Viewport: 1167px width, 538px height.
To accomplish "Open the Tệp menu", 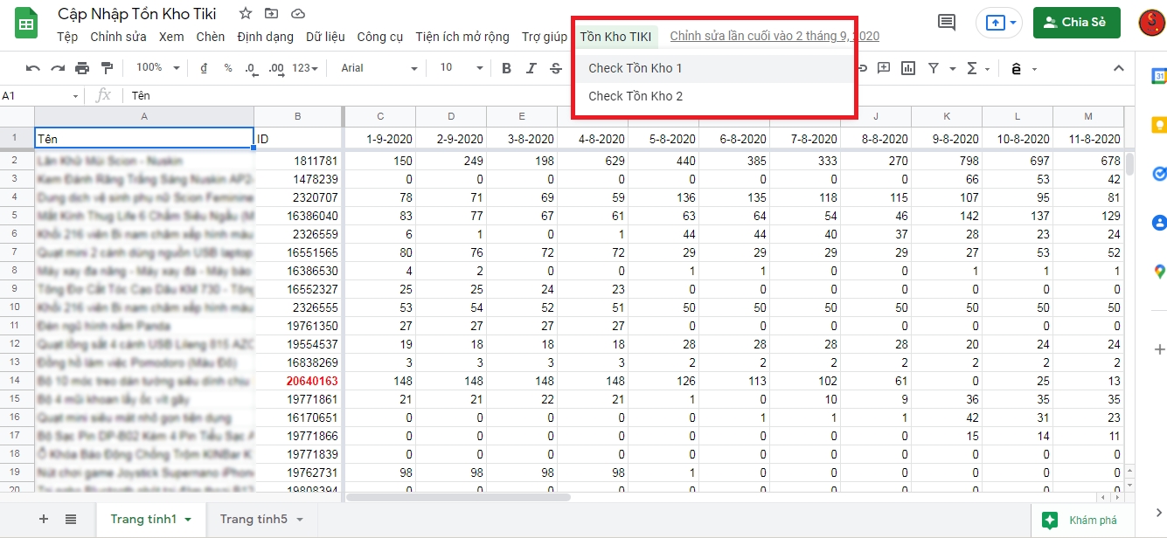I will point(67,37).
